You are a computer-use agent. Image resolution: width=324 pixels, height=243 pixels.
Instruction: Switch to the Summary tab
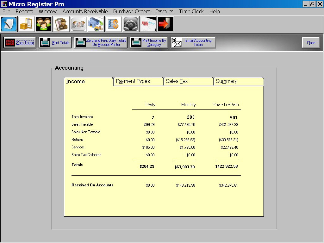[x=239, y=81]
